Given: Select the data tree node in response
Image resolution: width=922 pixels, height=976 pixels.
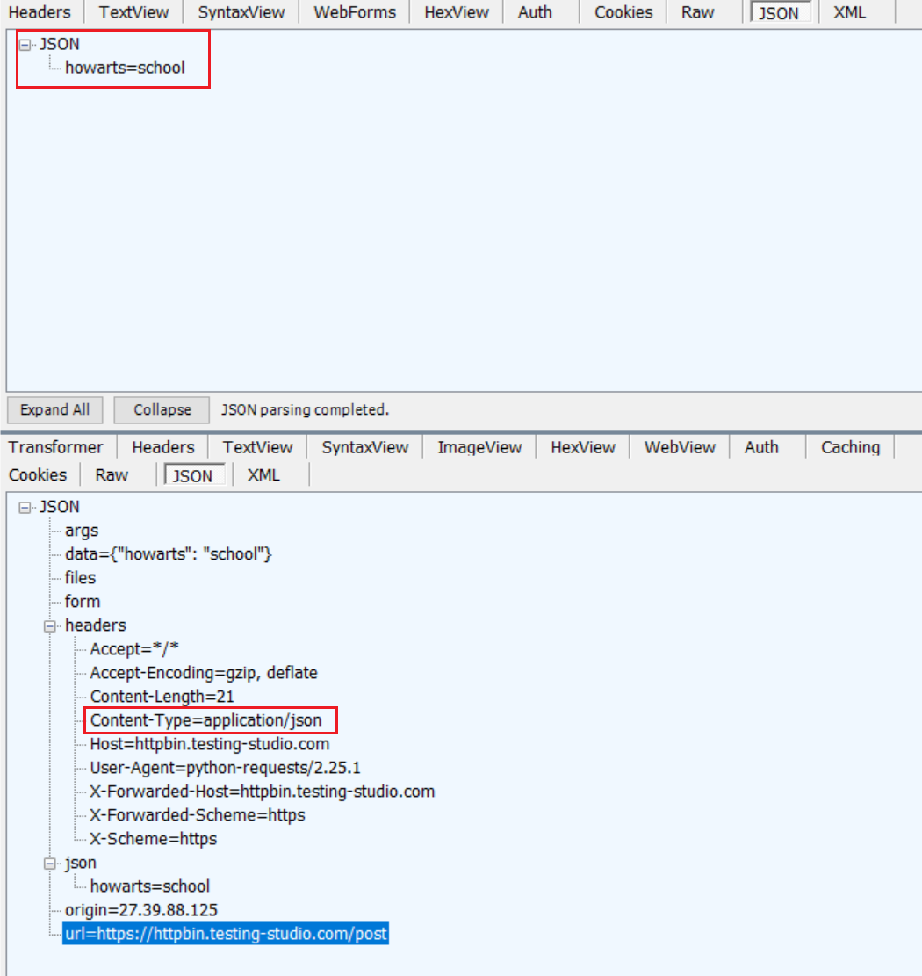Looking at the screenshot, I should point(168,554).
